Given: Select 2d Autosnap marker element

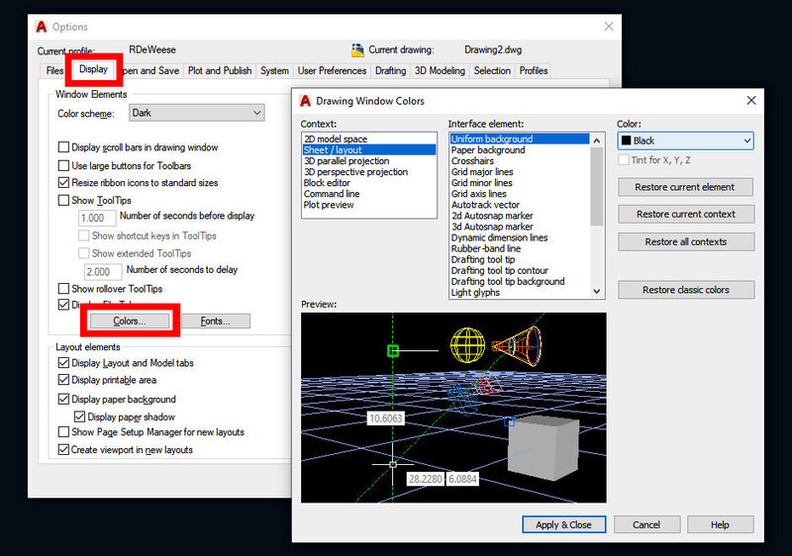Looking at the screenshot, I should click(x=520, y=216).
